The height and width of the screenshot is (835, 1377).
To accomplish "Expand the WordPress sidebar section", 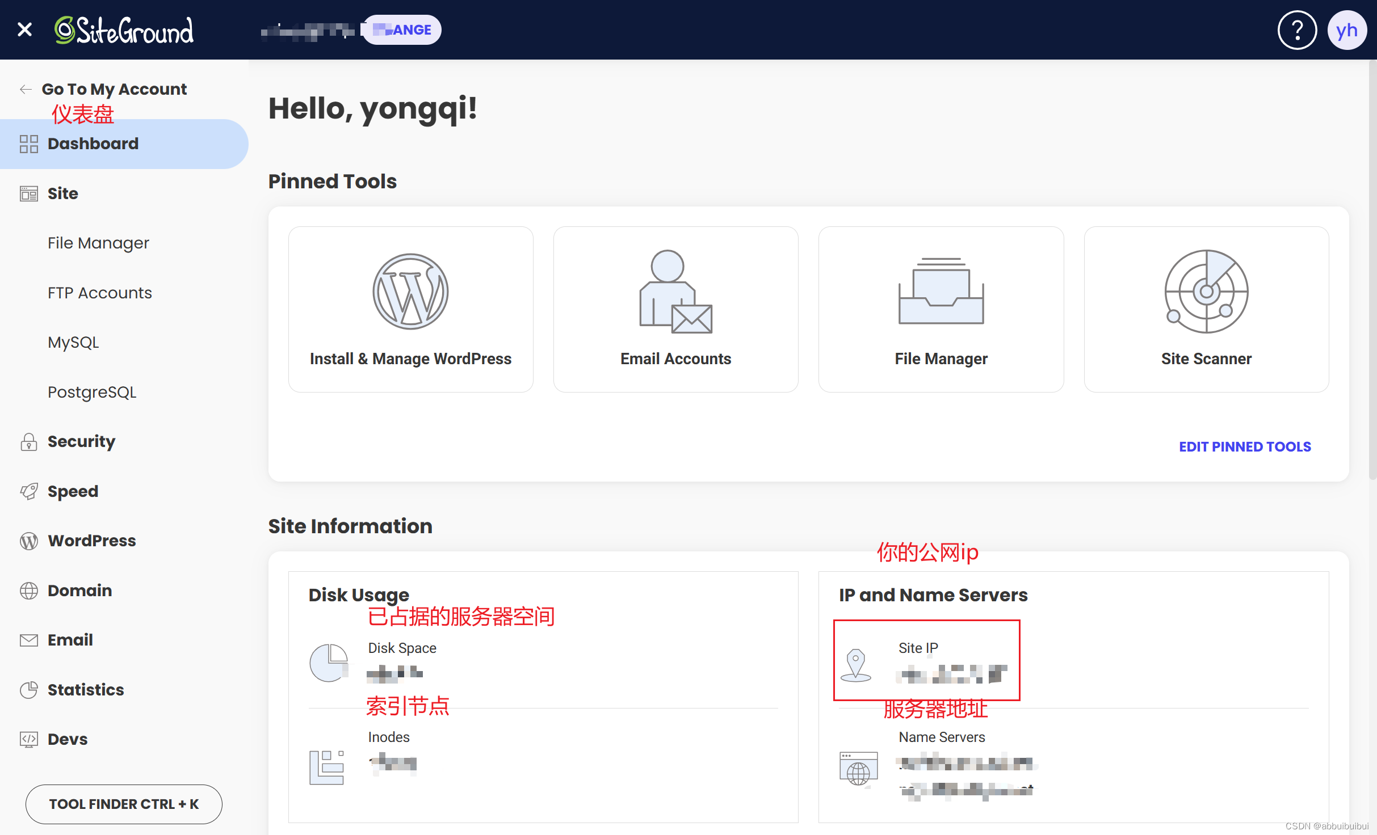I will click(x=91, y=541).
